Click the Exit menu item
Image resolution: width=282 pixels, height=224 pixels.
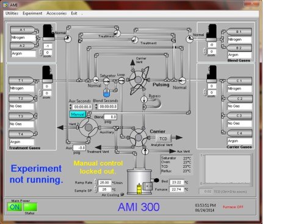pos(74,13)
